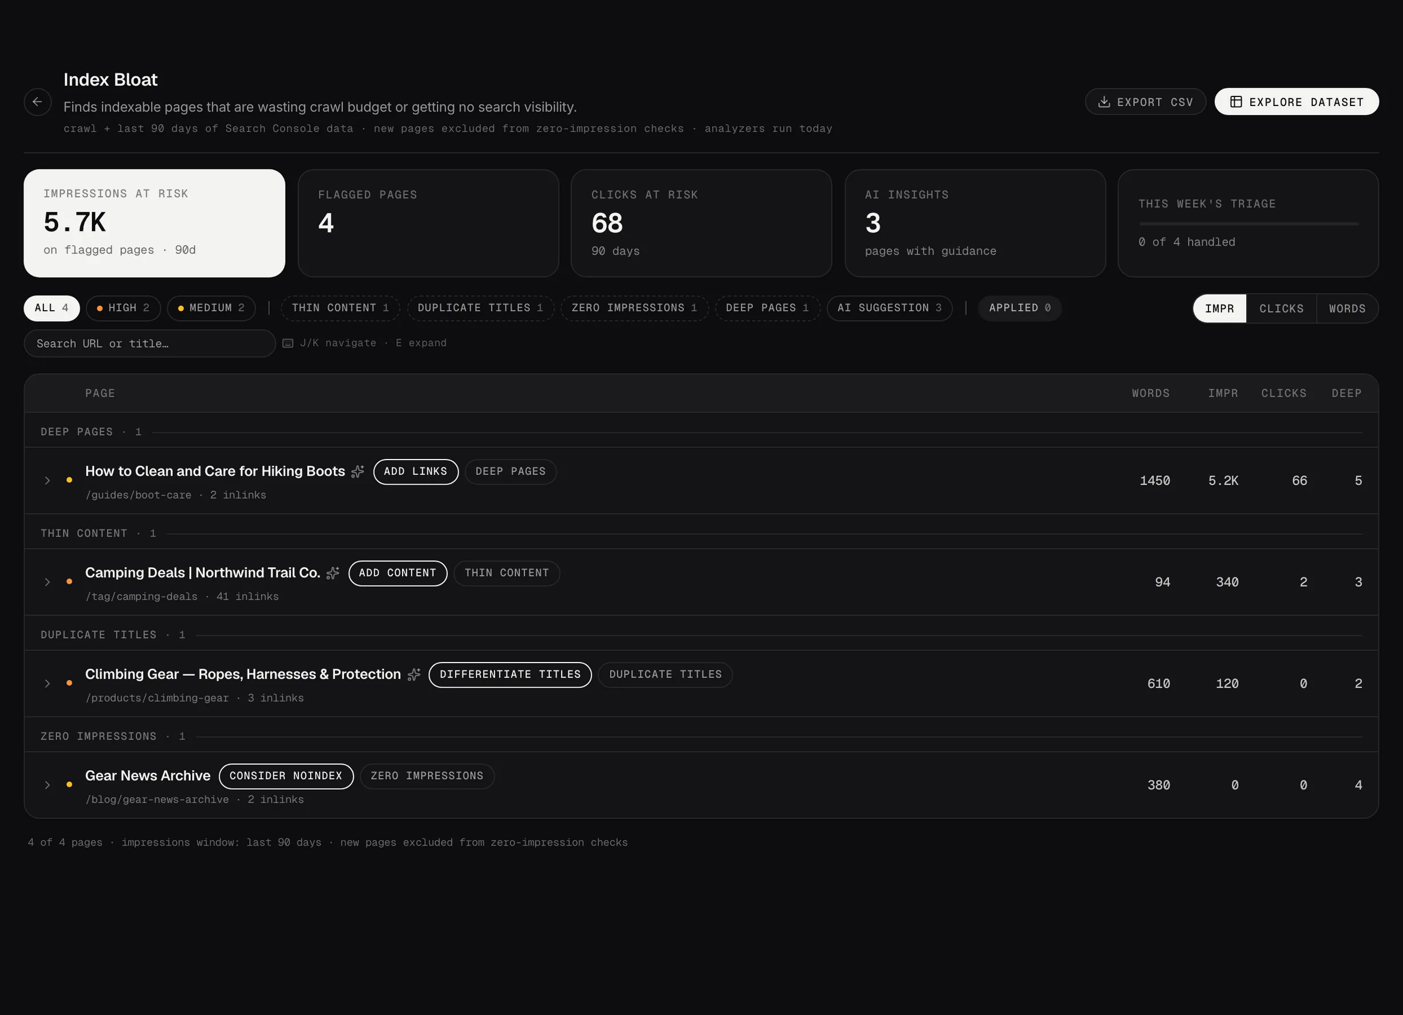Viewport: 1403px width, 1015px height.
Task: Expand the Camping Deals row chevron
Action: tap(47, 582)
